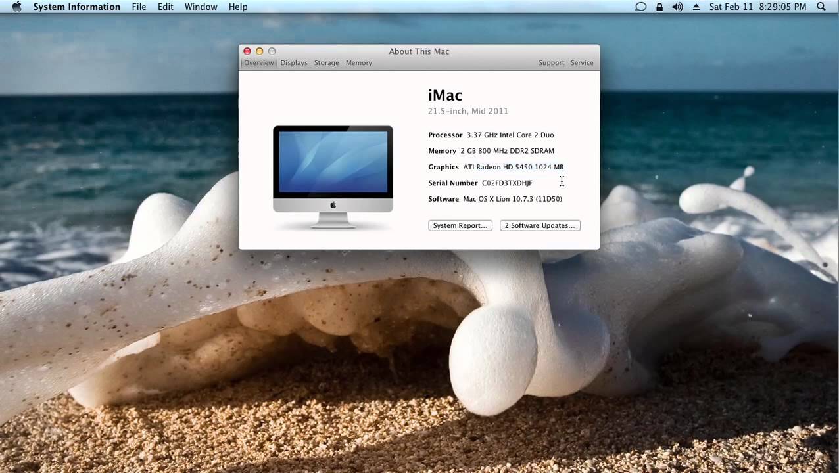Open the volume control icon
The height and width of the screenshot is (473, 839).
[677, 7]
